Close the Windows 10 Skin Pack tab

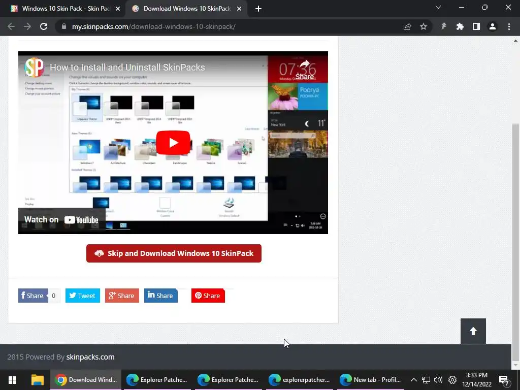(117, 9)
